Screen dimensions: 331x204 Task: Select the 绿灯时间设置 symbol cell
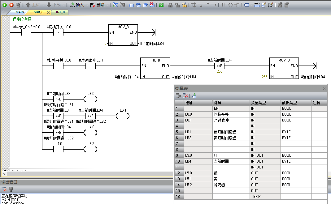point(231,132)
